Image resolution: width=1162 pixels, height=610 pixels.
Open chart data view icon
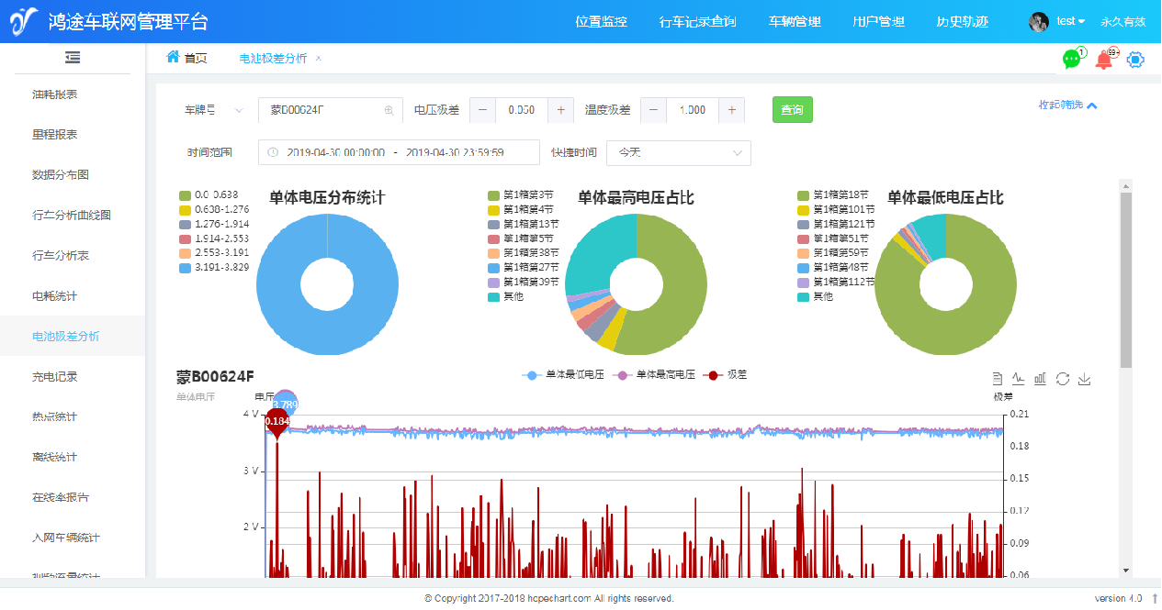click(998, 379)
